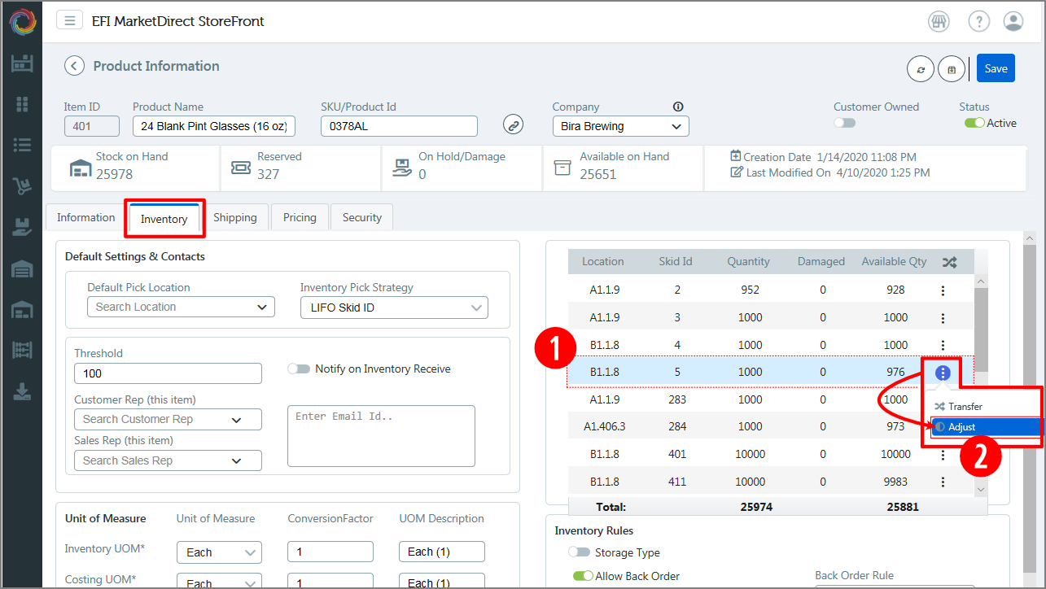The height and width of the screenshot is (589, 1046).
Task: Open the sidebar download icon
Action: 22,391
